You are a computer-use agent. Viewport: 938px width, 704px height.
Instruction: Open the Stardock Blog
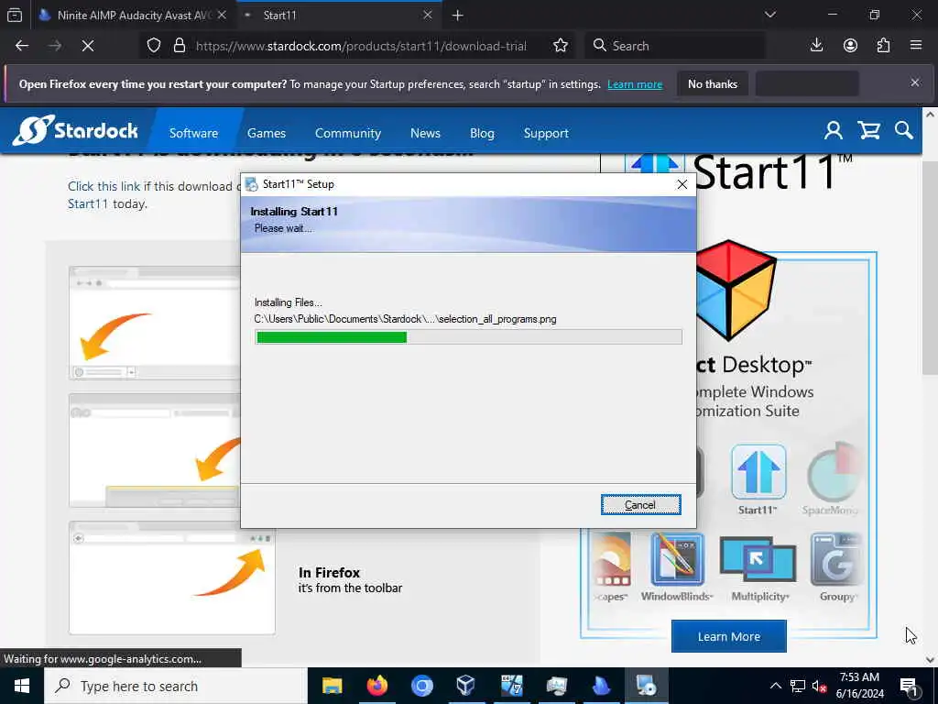pos(482,133)
